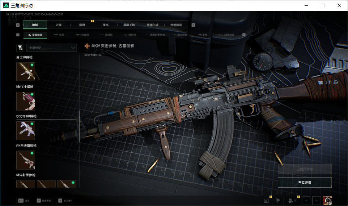Filter by 步枪 rifle category icon

59,35
